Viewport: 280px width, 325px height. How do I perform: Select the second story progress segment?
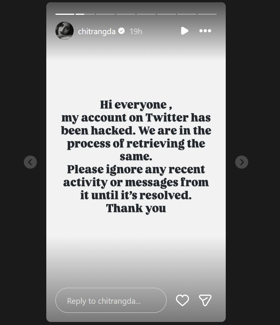click(x=85, y=14)
